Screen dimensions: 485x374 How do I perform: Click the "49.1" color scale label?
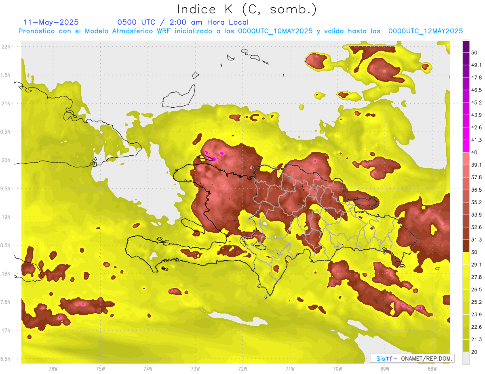click(477, 65)
